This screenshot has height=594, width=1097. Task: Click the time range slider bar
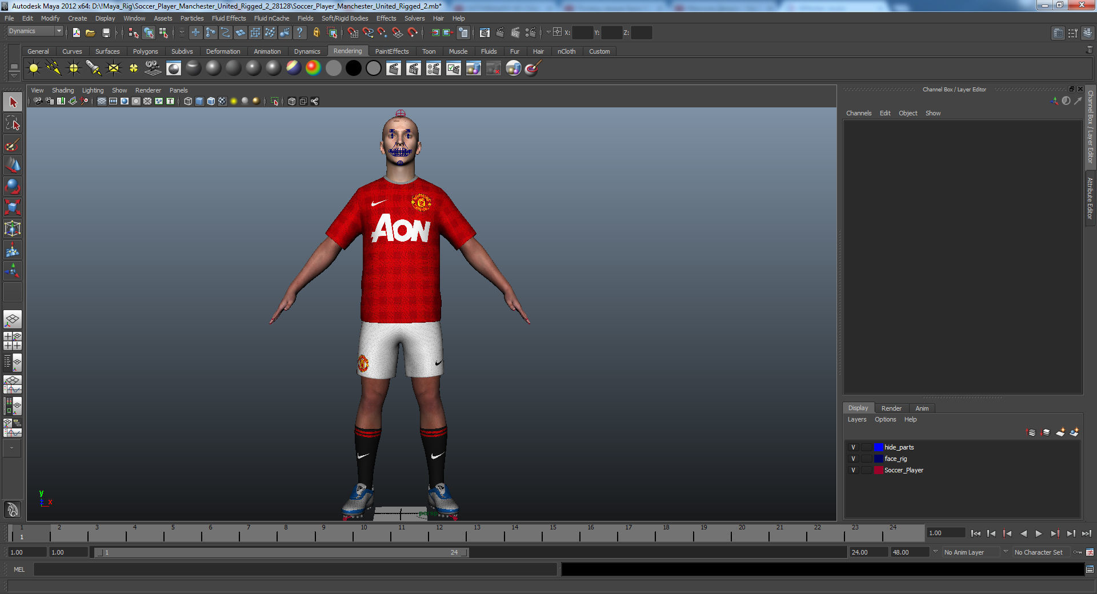[281, 552]
